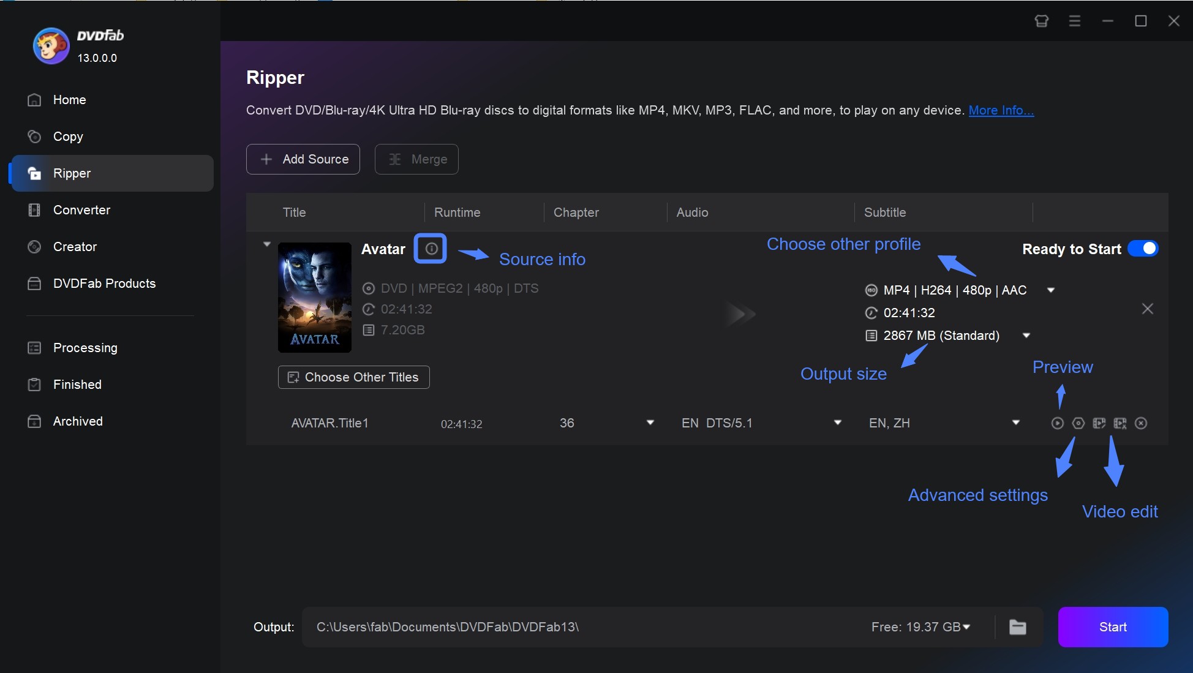This screenshot has width=1193, height=673.
Task: Expand the Chapter dropdown for AVATAR.Title1
Action: click(650, 423)
